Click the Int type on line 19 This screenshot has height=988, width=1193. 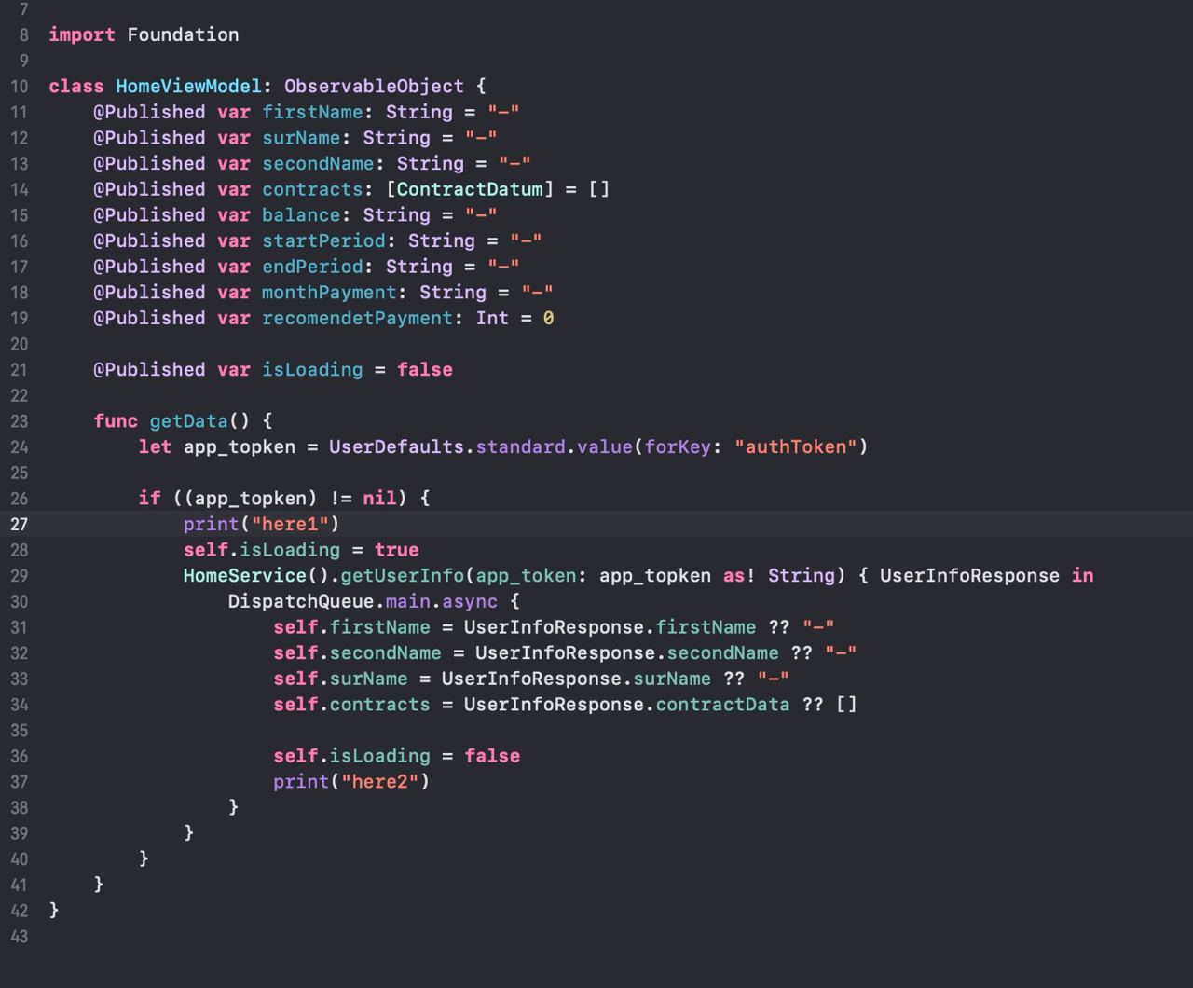pos(492,318)
